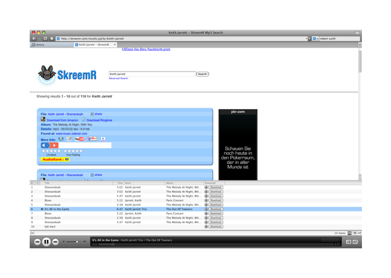The height and width of the screenshot is (278, 391).
Task: Sort the list by Album column
Action: (185, 183)
